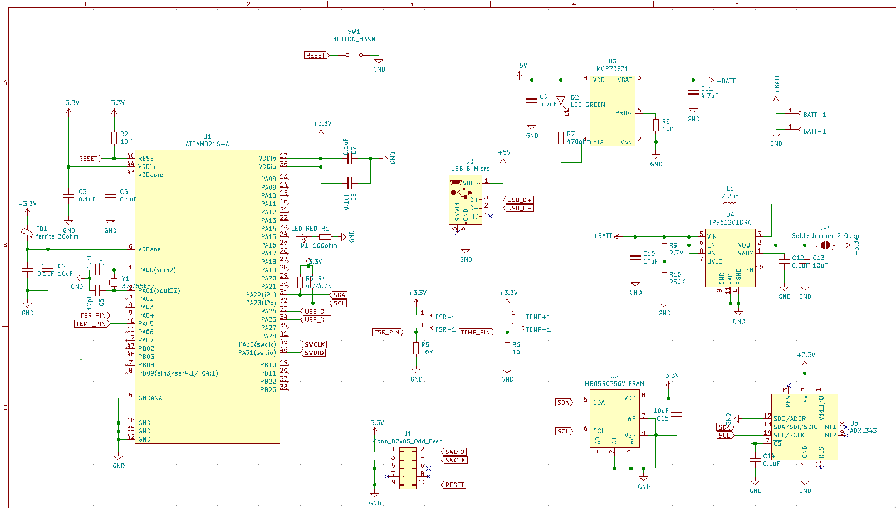The width and height of the screenshot is (896, 508).
Task: Click the SWCLK label at U1 PA30
Action: point(314,344)
